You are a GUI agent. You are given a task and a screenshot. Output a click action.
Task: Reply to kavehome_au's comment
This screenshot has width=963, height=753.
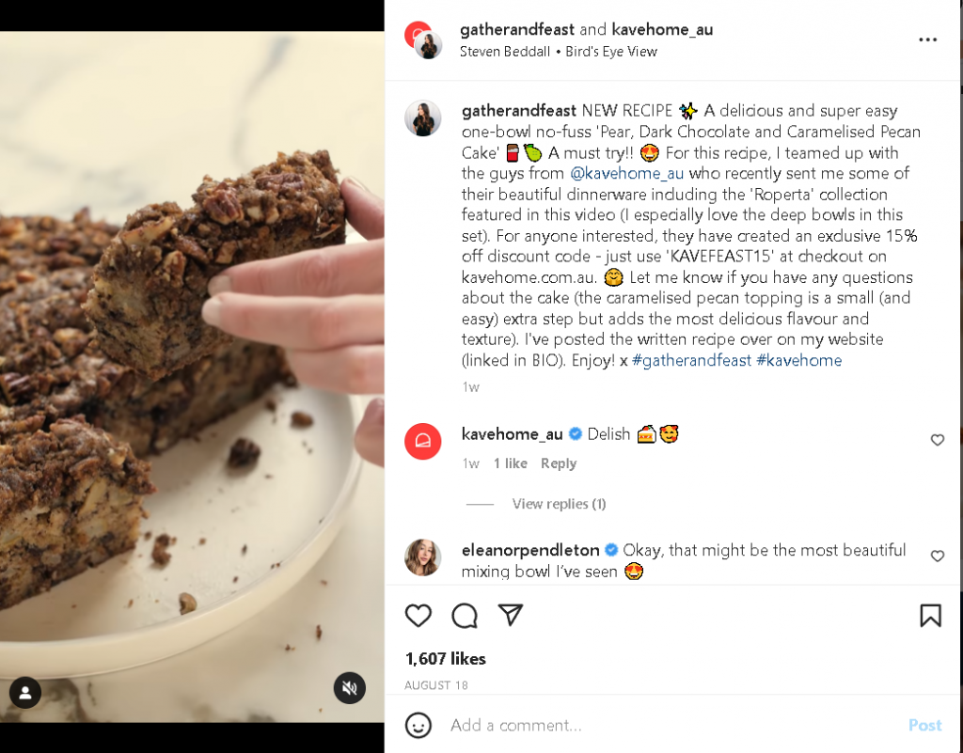559,463
